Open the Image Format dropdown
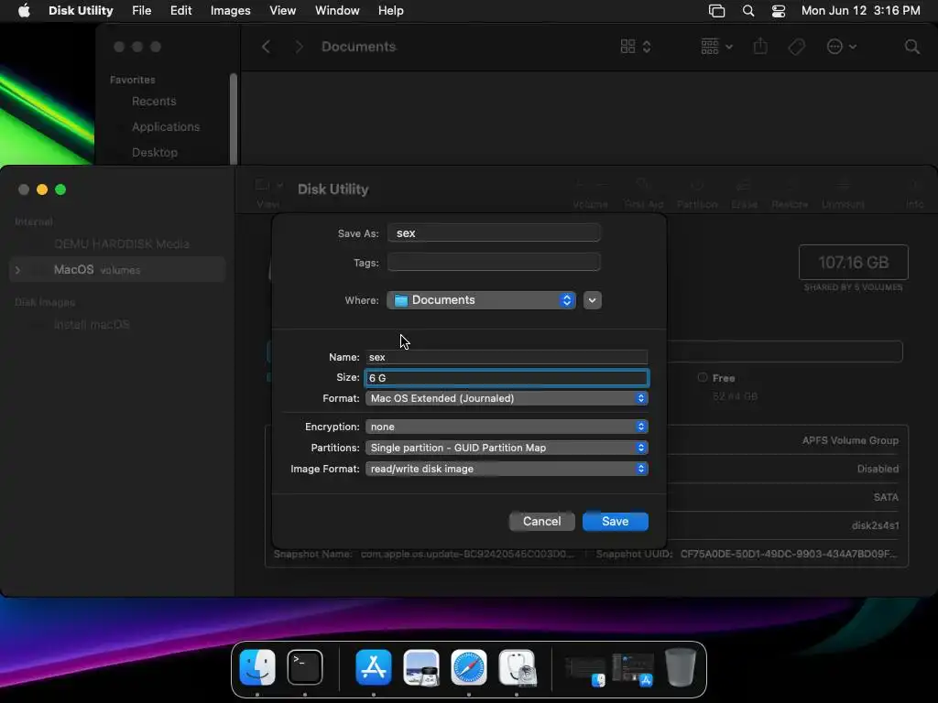This screenshot has height=703, width=938. 507,469
